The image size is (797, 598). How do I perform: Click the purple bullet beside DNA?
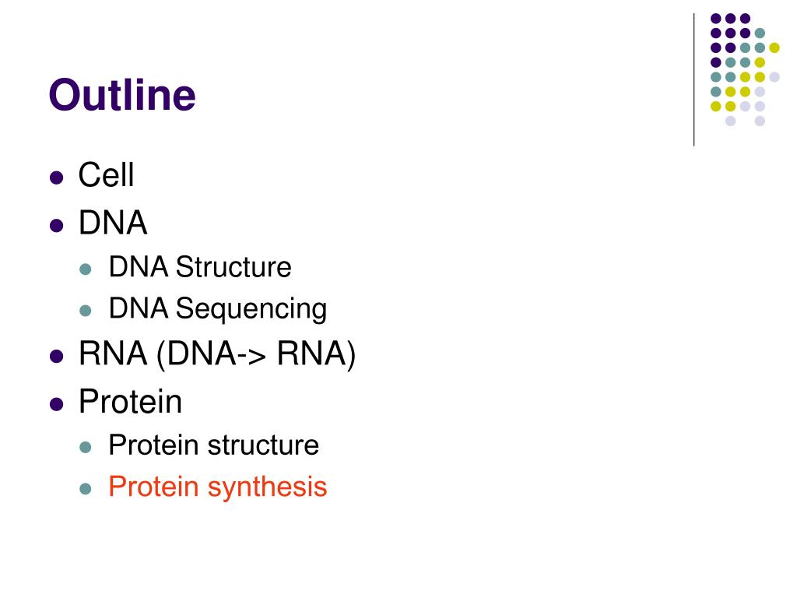56,225
